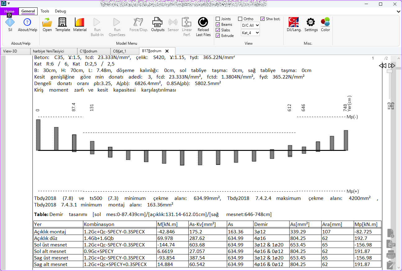Click the 'Sol alt mesnet' row label
402x271 pixels.
point(50,251)
